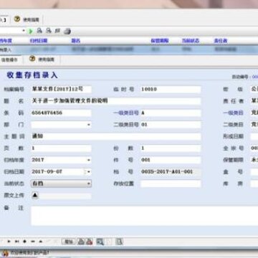Select the highlighted record row in list
Viewport: 258px width, 258px height.
click(x=129, y=49)
